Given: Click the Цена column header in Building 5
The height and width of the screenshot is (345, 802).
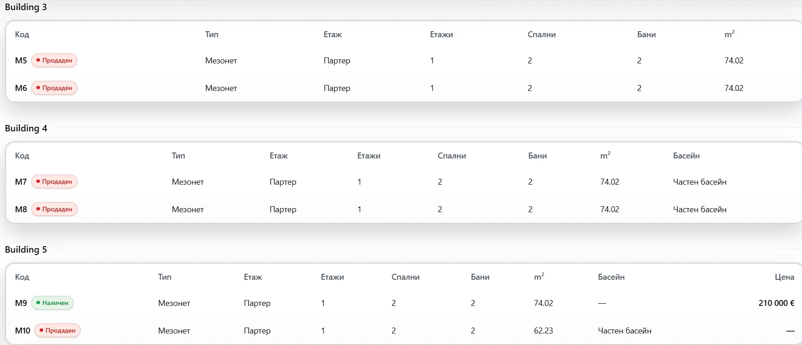Looking at the screenshot, I should coord(785,277).
